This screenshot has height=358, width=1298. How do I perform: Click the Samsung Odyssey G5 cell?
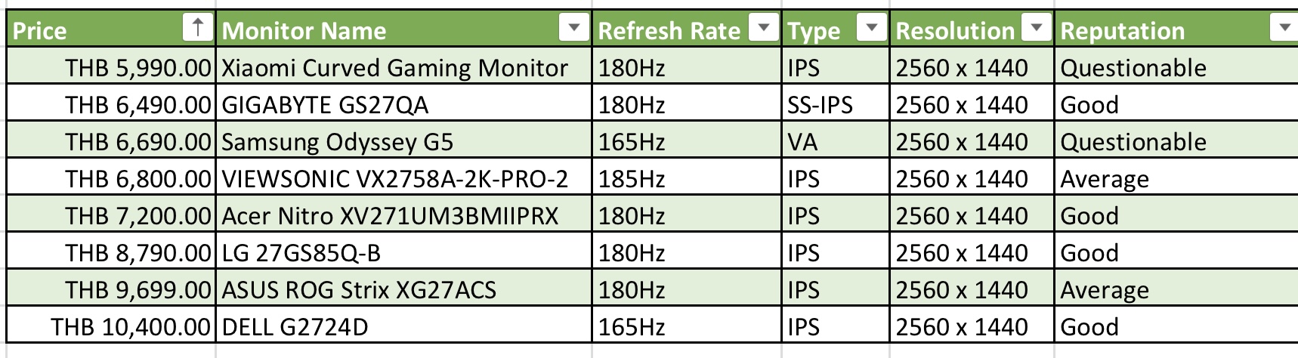[x=404, y=141]
